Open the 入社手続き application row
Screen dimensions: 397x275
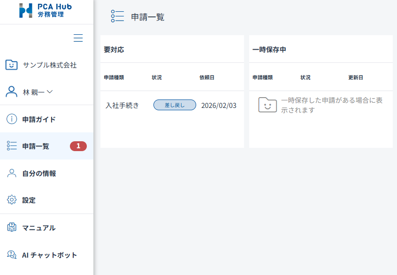[122, 106]
